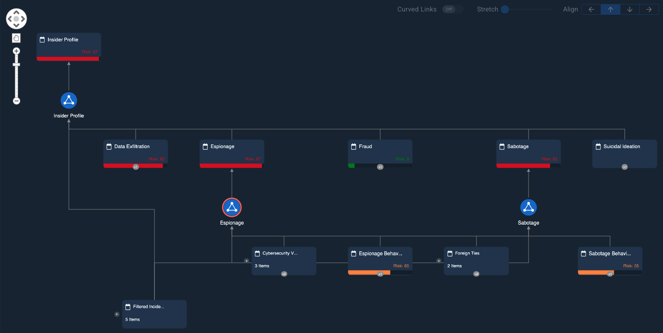
Task: Select the up arrow alignment option
Action: pos(610,9)
